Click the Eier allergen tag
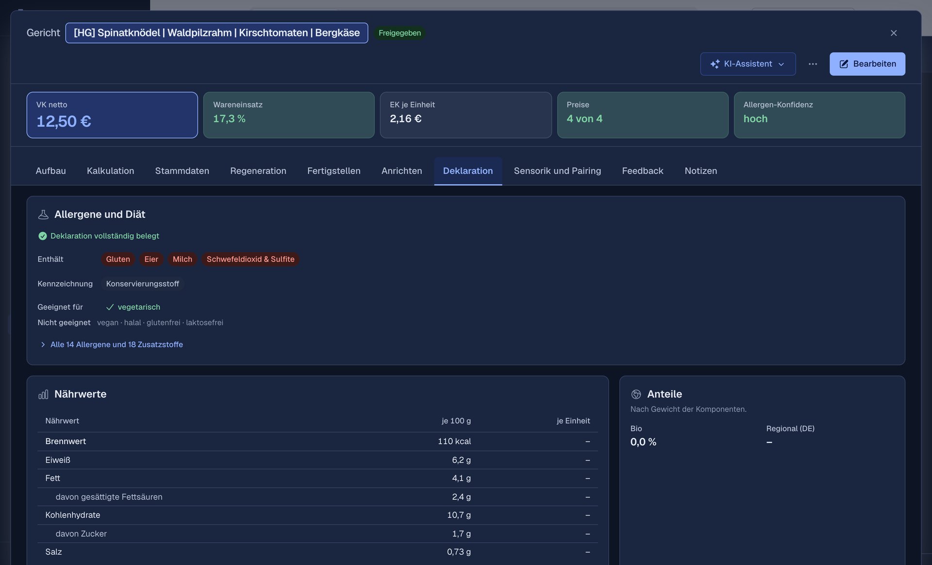The height and width of the screenshot is (565, 932). click(151, 259)
